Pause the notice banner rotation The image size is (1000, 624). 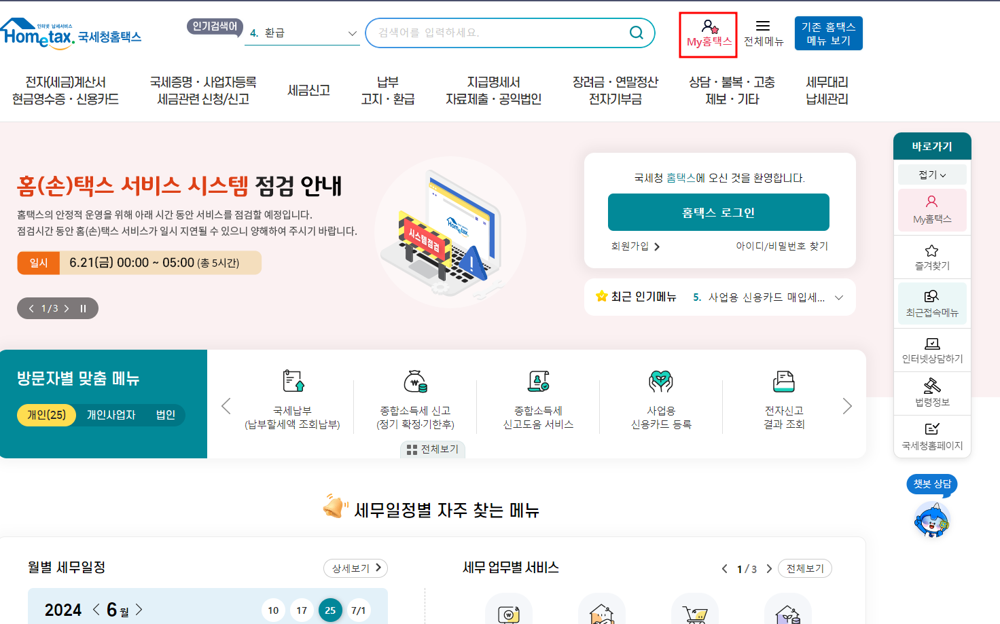82,308
